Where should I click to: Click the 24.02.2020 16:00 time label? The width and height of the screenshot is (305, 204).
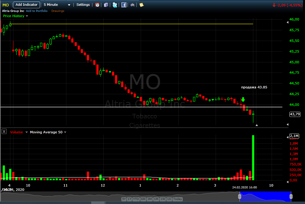tap(244, 187)
